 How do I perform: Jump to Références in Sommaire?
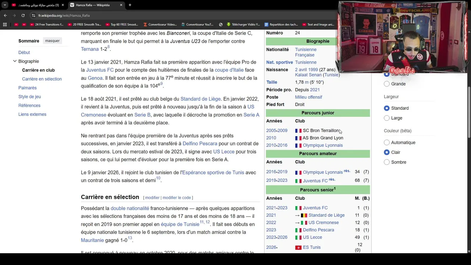pyautogui.click(x=29, y=105)
